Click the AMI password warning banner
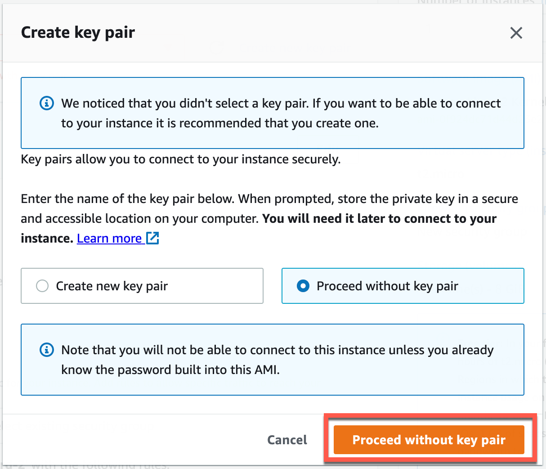Image resolution: width=546 pixels, height=469 pixels. [x=273, y=360]
